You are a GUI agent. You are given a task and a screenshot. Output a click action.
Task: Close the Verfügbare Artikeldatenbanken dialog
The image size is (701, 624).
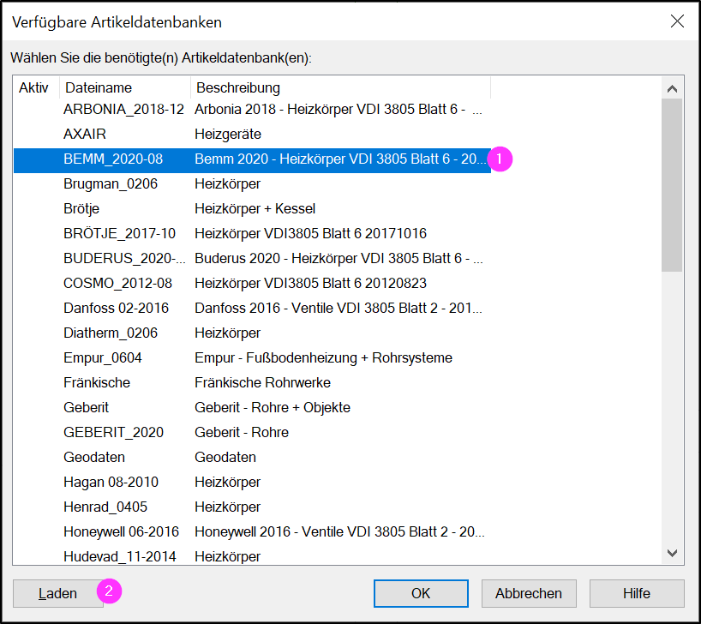(677, 21)
